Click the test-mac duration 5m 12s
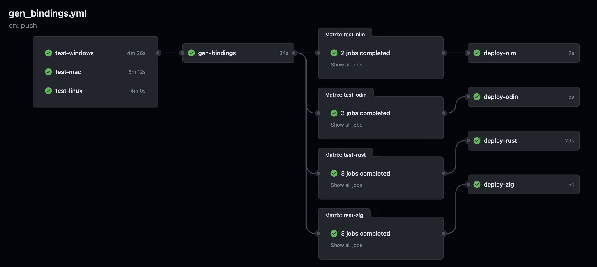Image resolution: width=597 pixels, height=267 pixels. pyautogui.click(x=137, y=72)
